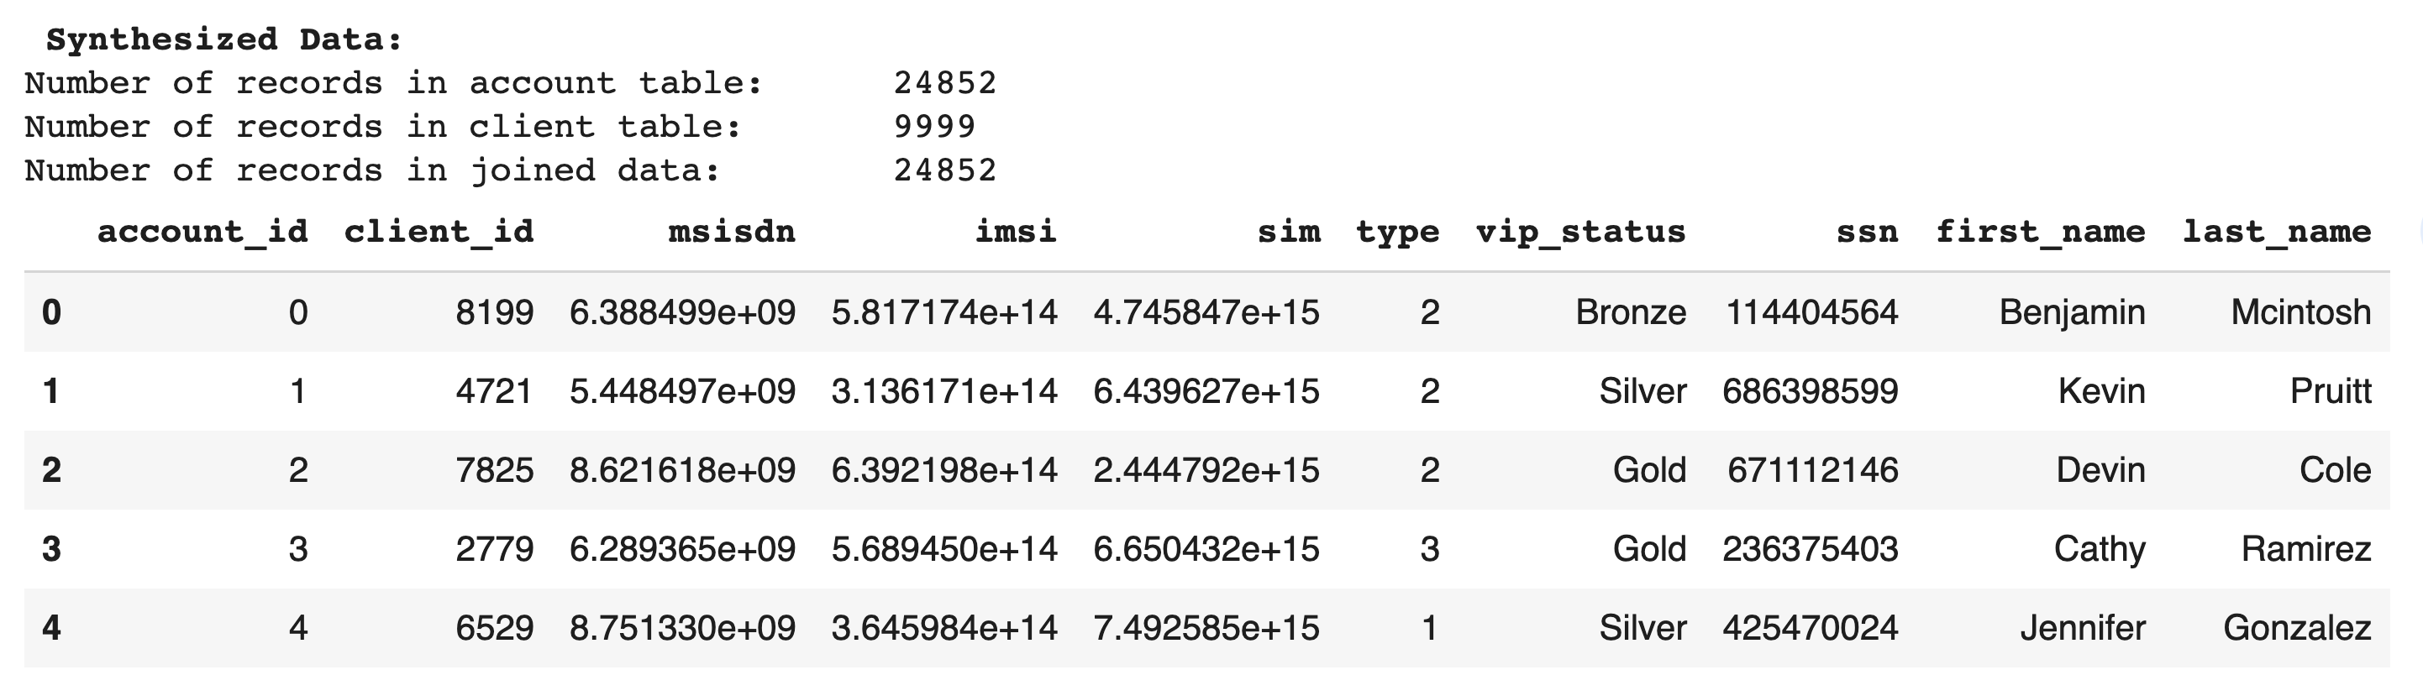This screenshot has width=2423, height=675.
Task: Click the first name Cathy cell
Action: [x=2099, y=549]
